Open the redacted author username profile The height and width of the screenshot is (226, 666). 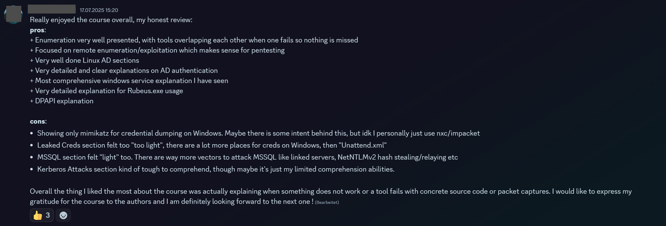coord(52,9)
